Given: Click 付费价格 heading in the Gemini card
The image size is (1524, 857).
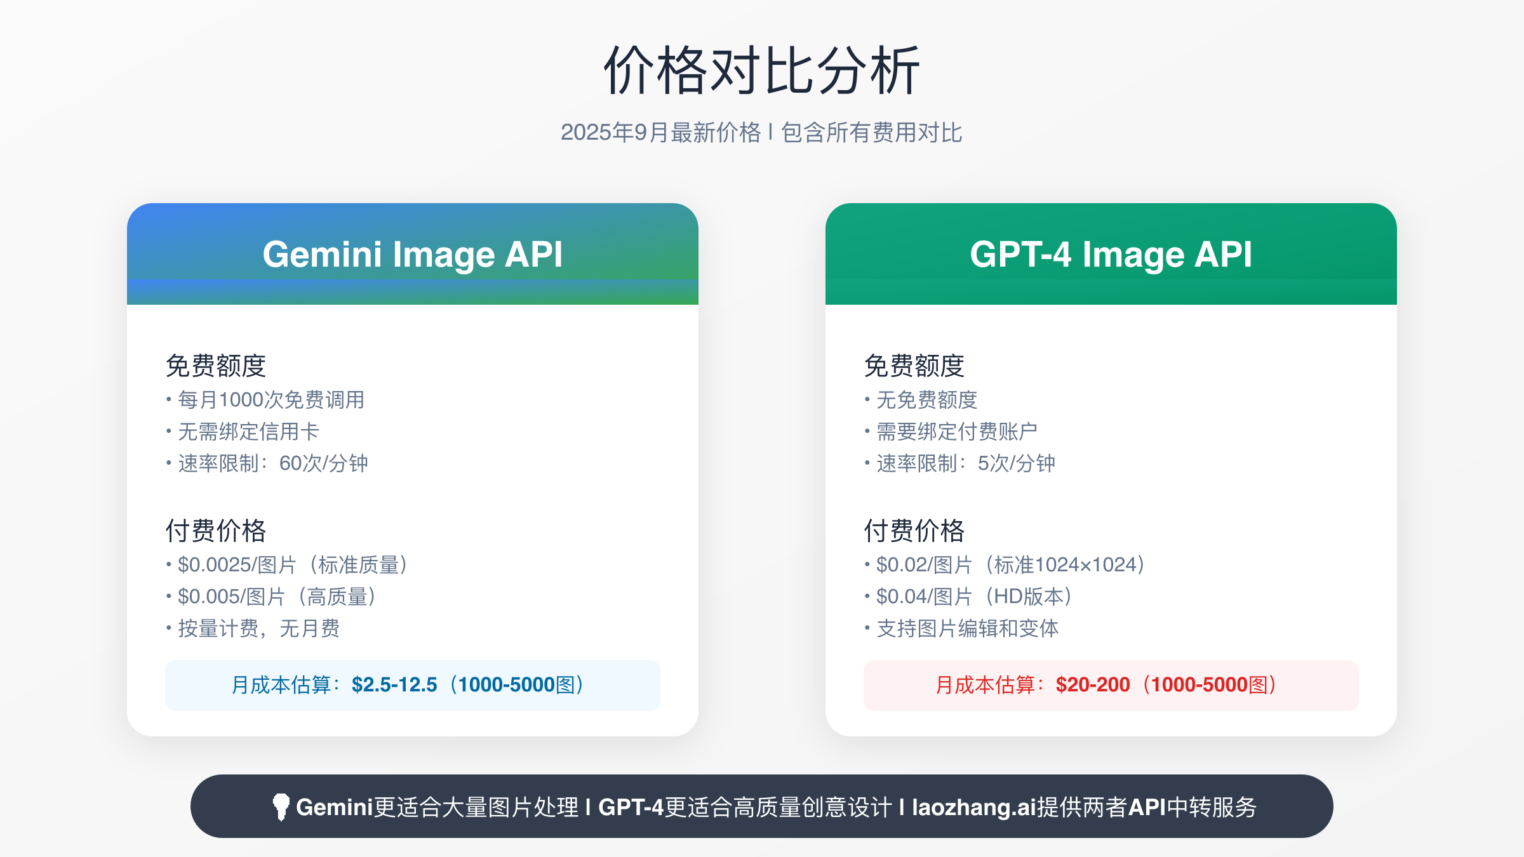Looking at the screenshot, I should pos(216,531).
